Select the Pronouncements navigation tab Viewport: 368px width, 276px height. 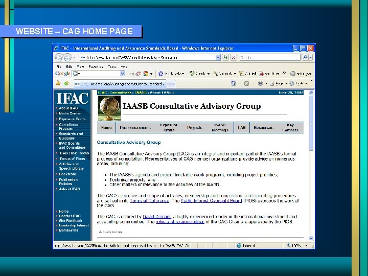tap(135, 127)
